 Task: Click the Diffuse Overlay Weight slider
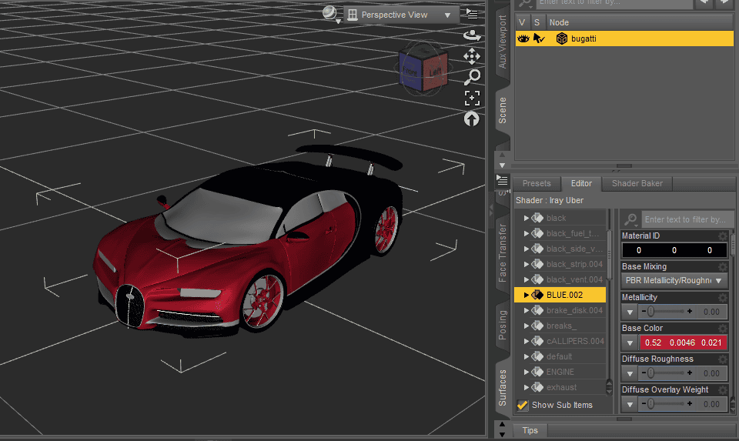[x=666, y=404]
